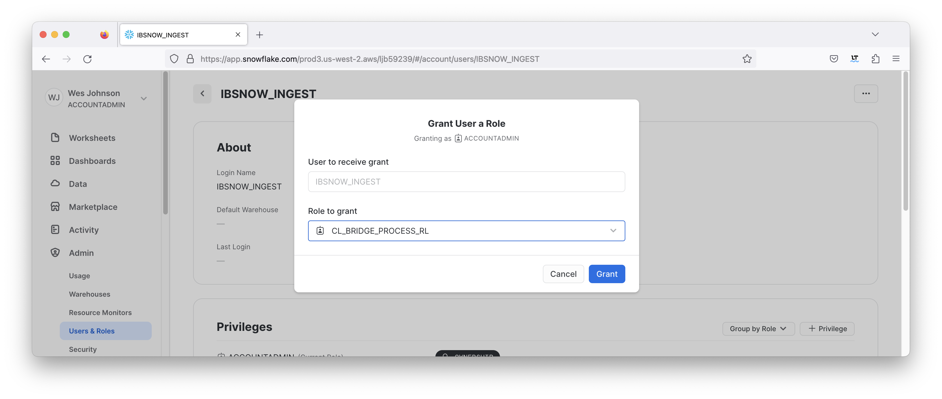Open the list all tabs chevron
Image resolution: width=942 pixels, height=399 pixels.
(875, 34)
